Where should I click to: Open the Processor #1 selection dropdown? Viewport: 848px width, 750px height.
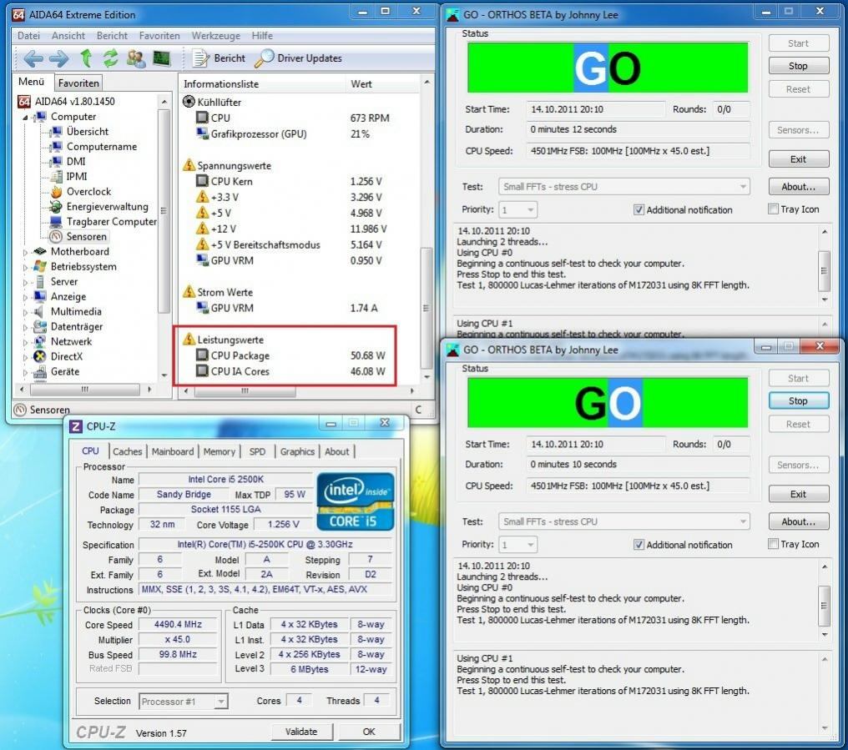pos(184,702)
